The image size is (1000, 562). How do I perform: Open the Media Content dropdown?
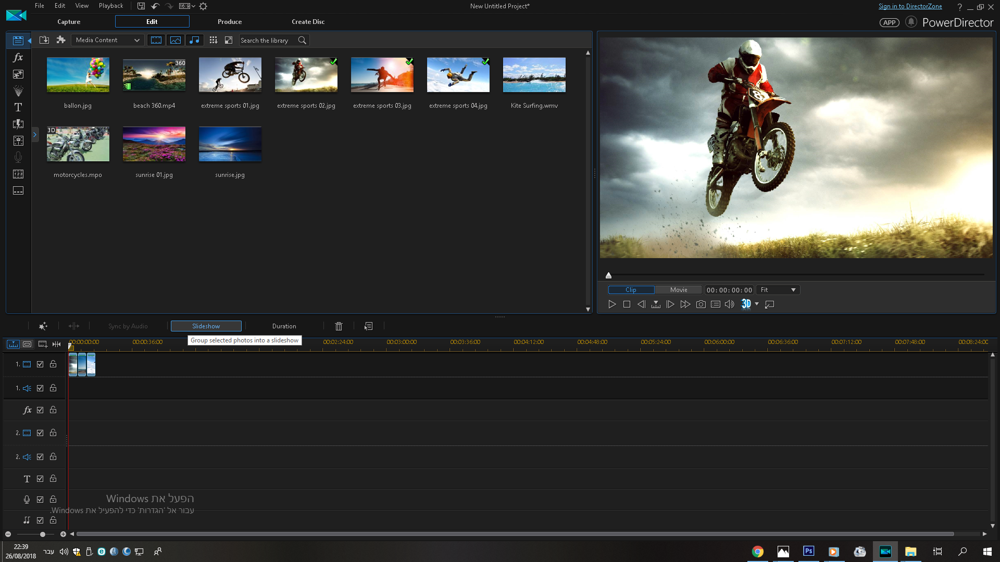108,40
